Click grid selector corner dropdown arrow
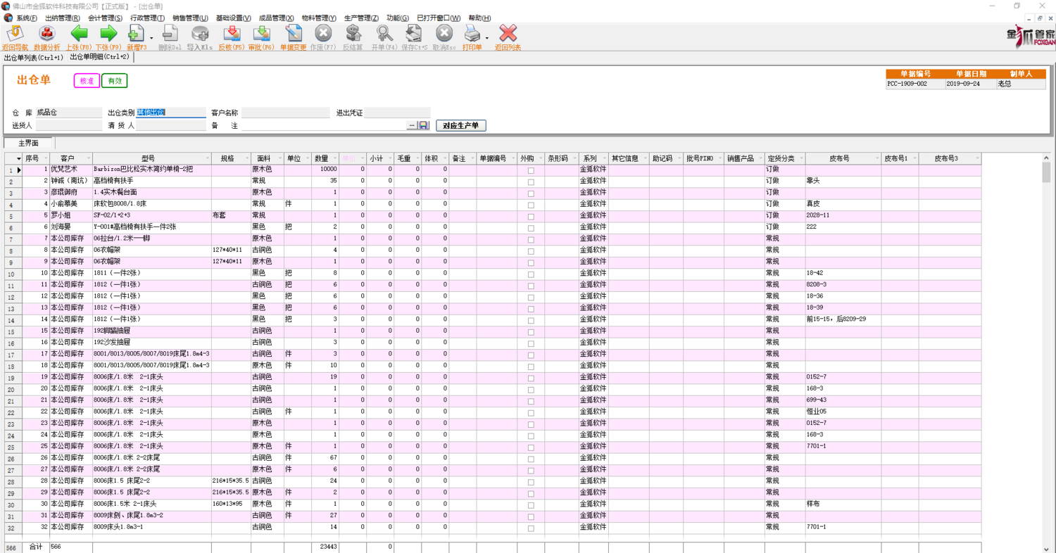This screenshot has width=1056, height=553. pos(19,159)
